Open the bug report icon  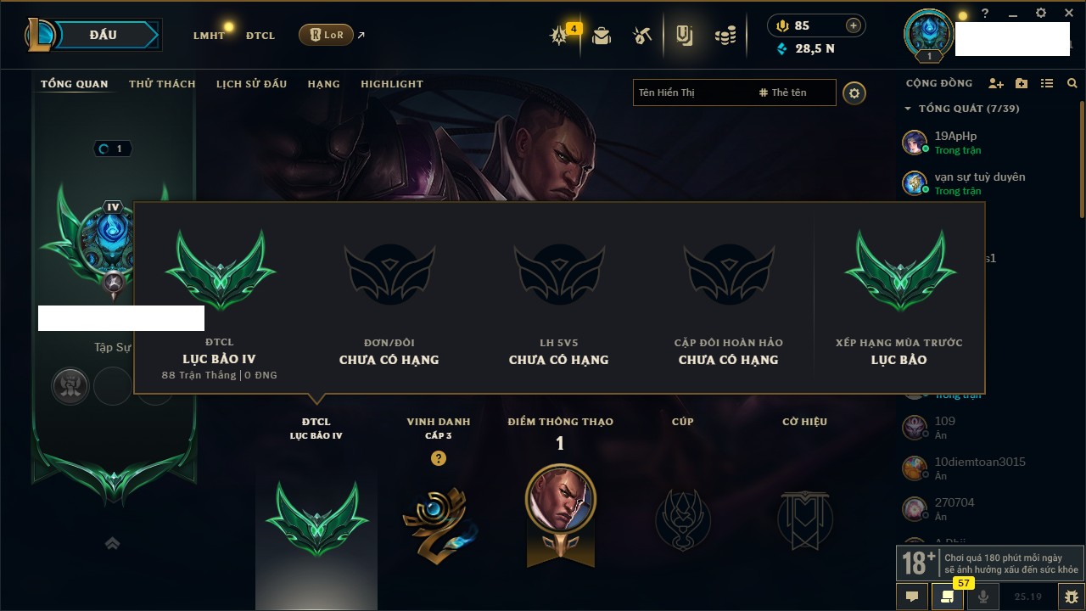1072,597
